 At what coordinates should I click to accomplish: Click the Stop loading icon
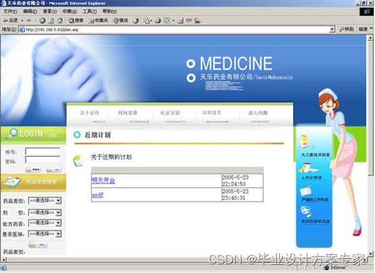click(x=43, y=20)
